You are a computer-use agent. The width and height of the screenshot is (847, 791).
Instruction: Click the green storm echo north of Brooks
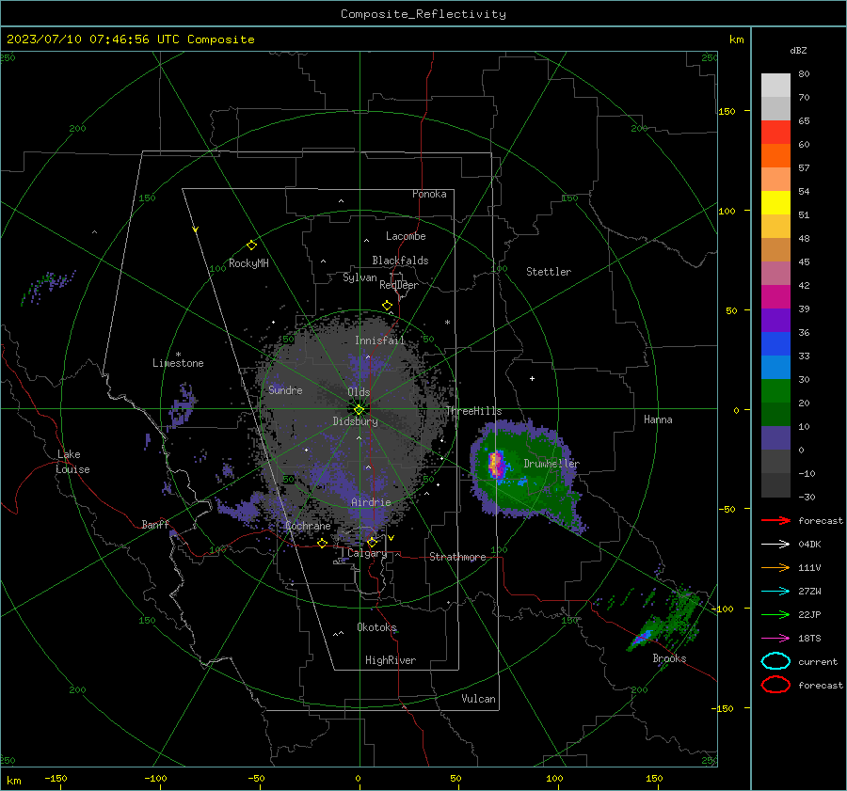pyautogui.click(x=665, y=620)
